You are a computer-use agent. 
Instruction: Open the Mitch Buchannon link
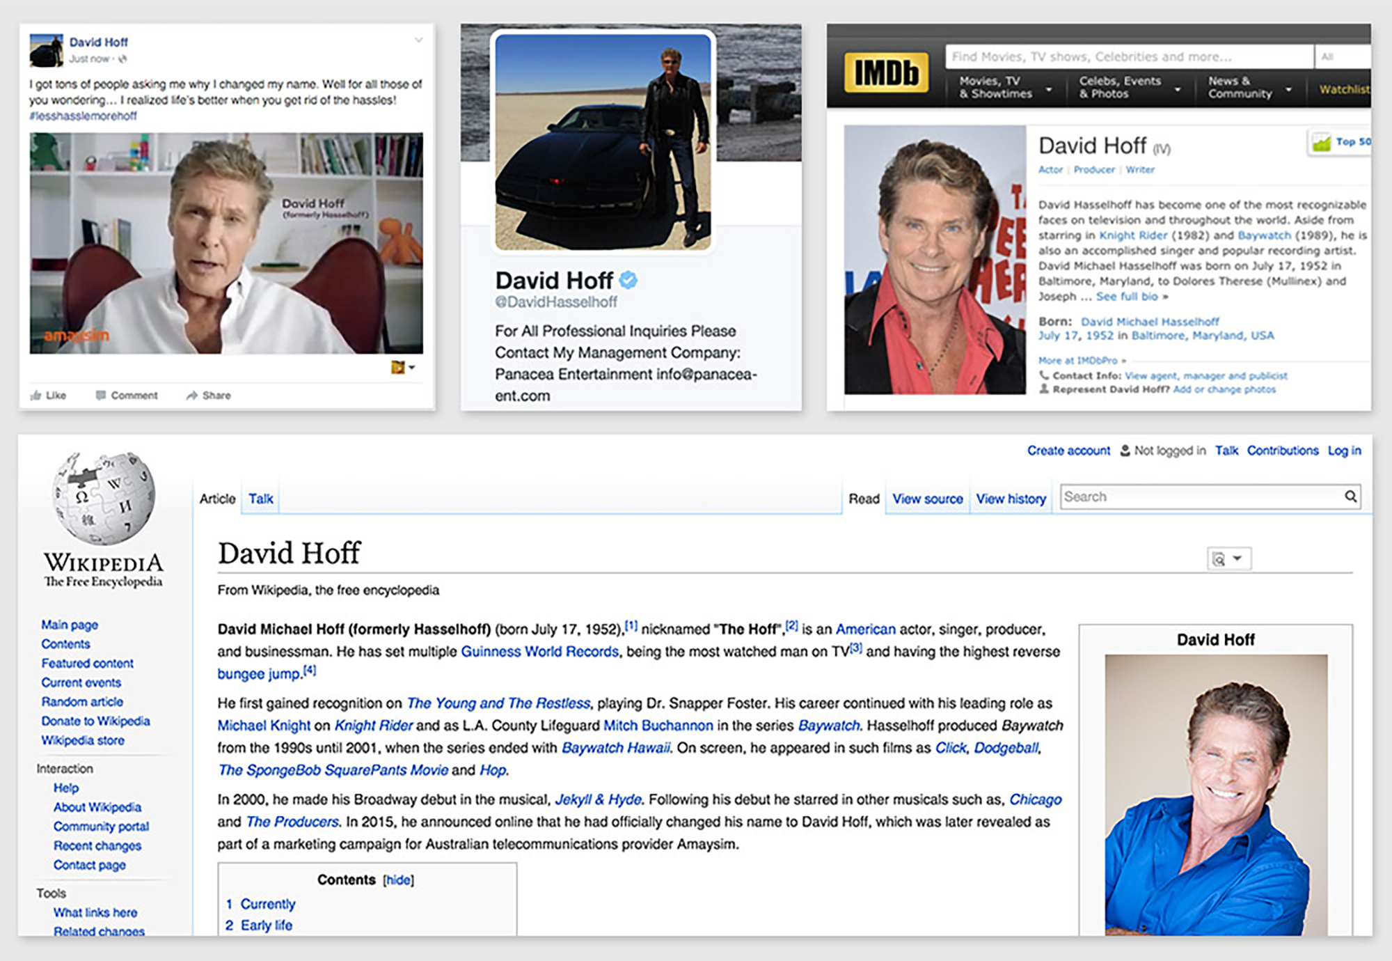coord(658,726)
